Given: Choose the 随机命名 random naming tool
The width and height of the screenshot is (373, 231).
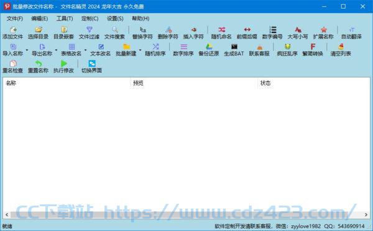Looking at the screenshot, I should point(221,33).
